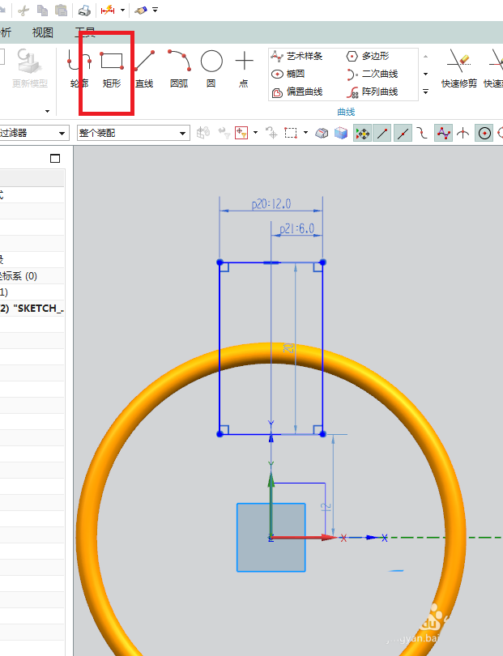Click the selection filter funnel icon
This screenshot has height=656, width=503.
[x=241, y=133]
